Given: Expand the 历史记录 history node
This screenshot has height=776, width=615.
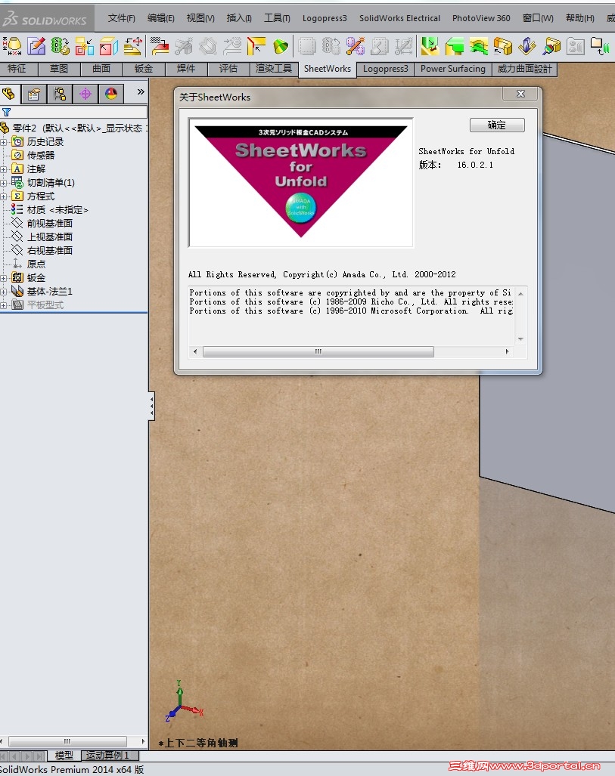Looking at the screenshot, I should click(4, 142).
